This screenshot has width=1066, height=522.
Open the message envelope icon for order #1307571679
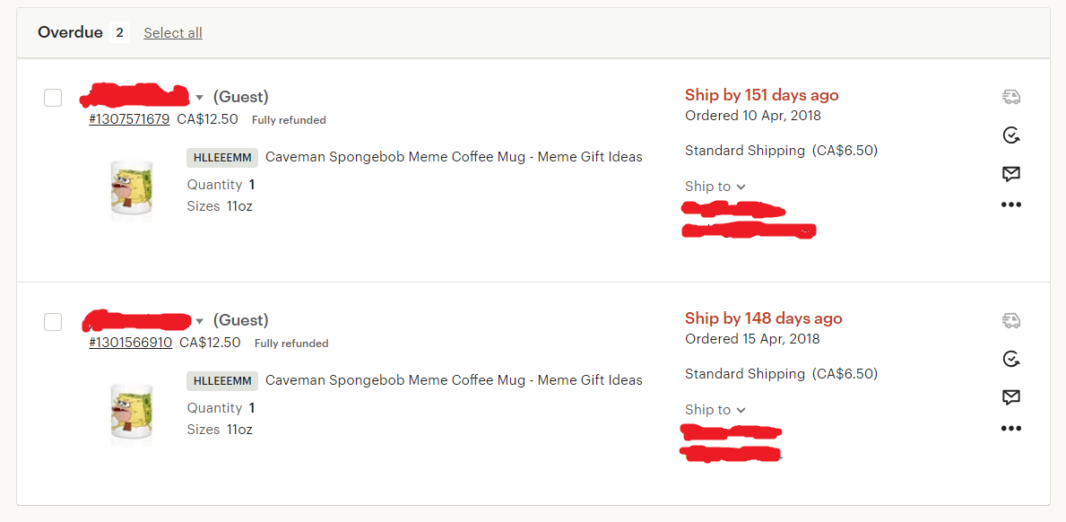tap(1011, 174)
